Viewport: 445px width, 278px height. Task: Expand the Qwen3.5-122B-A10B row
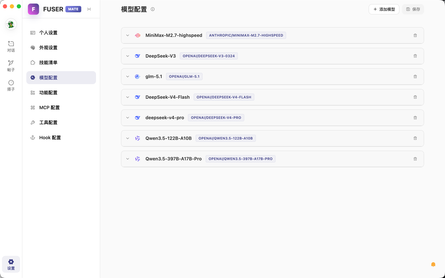128,138
